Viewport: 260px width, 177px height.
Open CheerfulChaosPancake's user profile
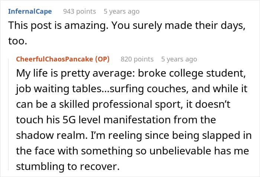(x=55, y=59)
